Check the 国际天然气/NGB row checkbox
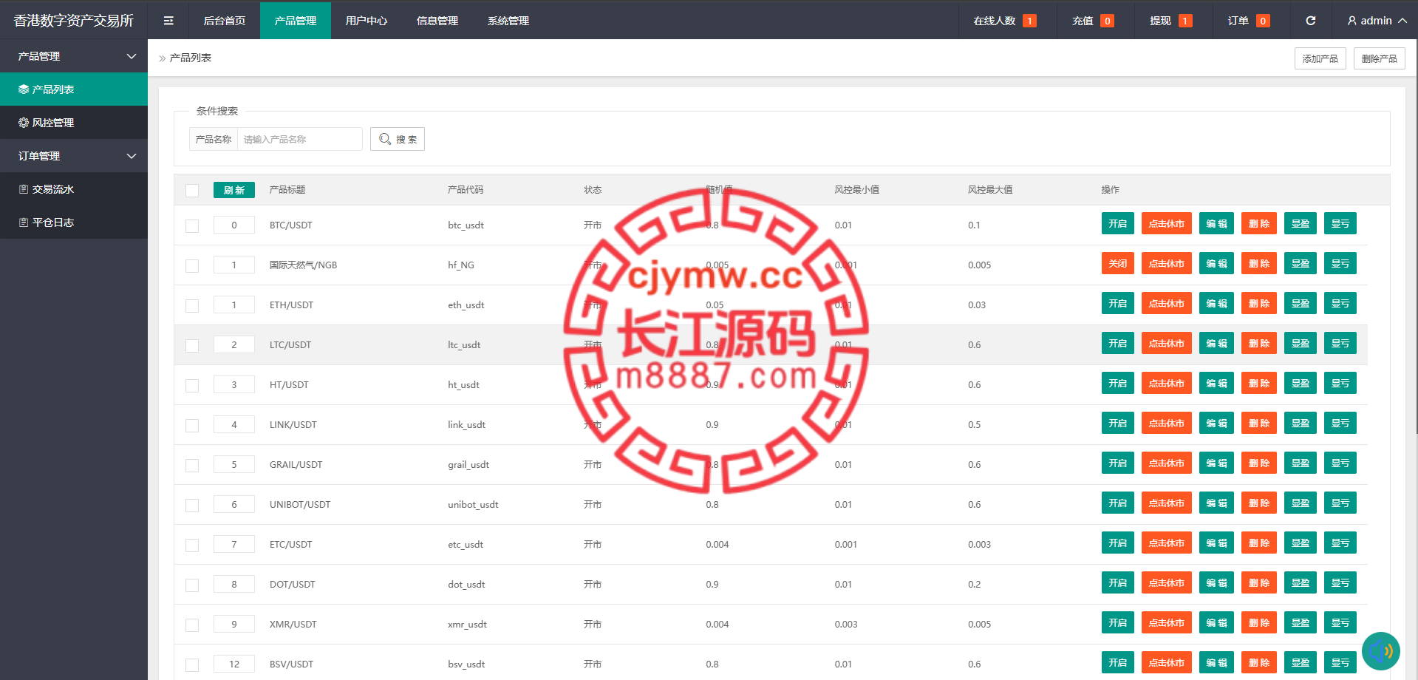The image size is (1418, 680). coord(192,266)
